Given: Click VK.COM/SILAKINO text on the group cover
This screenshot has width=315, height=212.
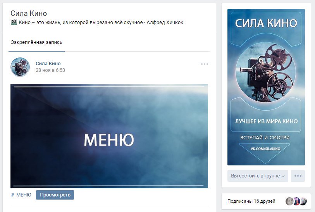Looking at the screenshot, I should pos(265,149).
